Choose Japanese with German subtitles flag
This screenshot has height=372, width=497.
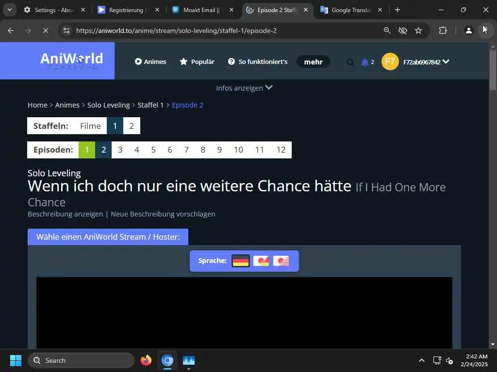(x=261, y=261)
